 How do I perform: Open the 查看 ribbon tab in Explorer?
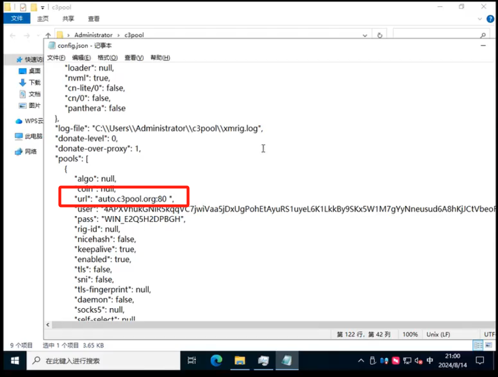(93, 19)
